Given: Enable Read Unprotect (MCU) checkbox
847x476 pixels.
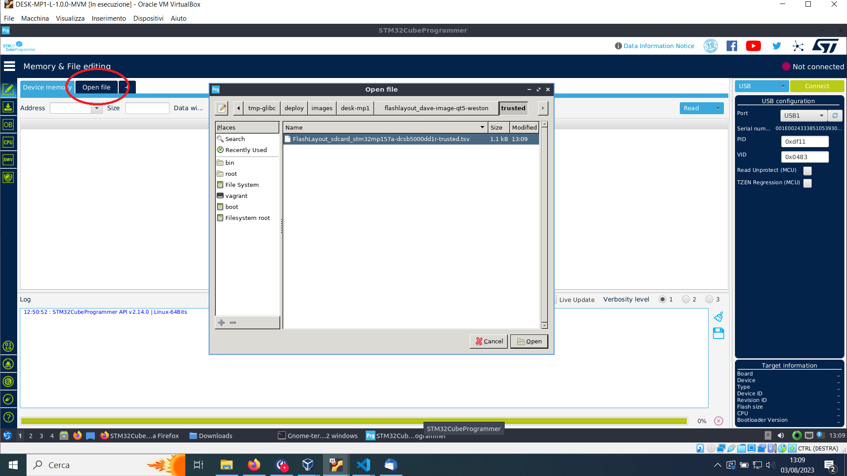Looking at the screenshot, I should [807, 171].
